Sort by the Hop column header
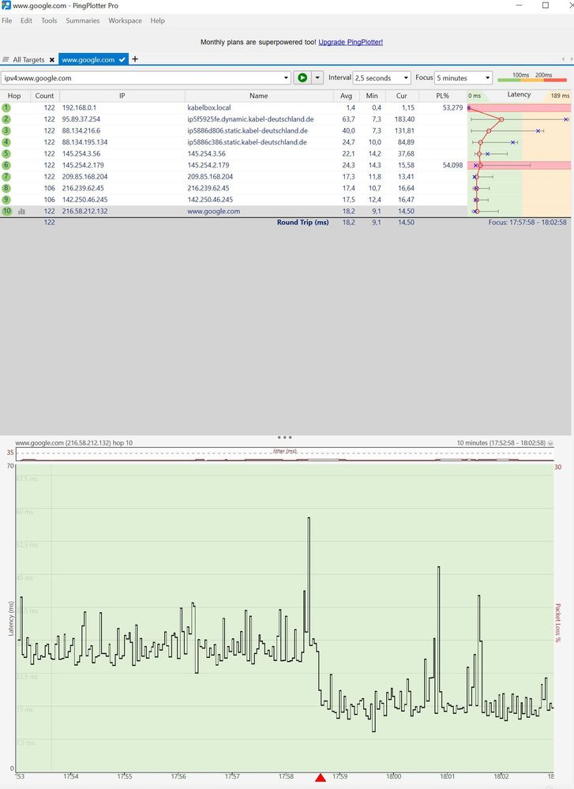Screen dimensions: 574x789 click(14, 96)
